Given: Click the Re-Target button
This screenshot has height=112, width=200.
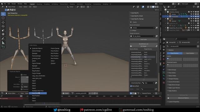Looking at the screenshot, I should (x=144, y=46).
